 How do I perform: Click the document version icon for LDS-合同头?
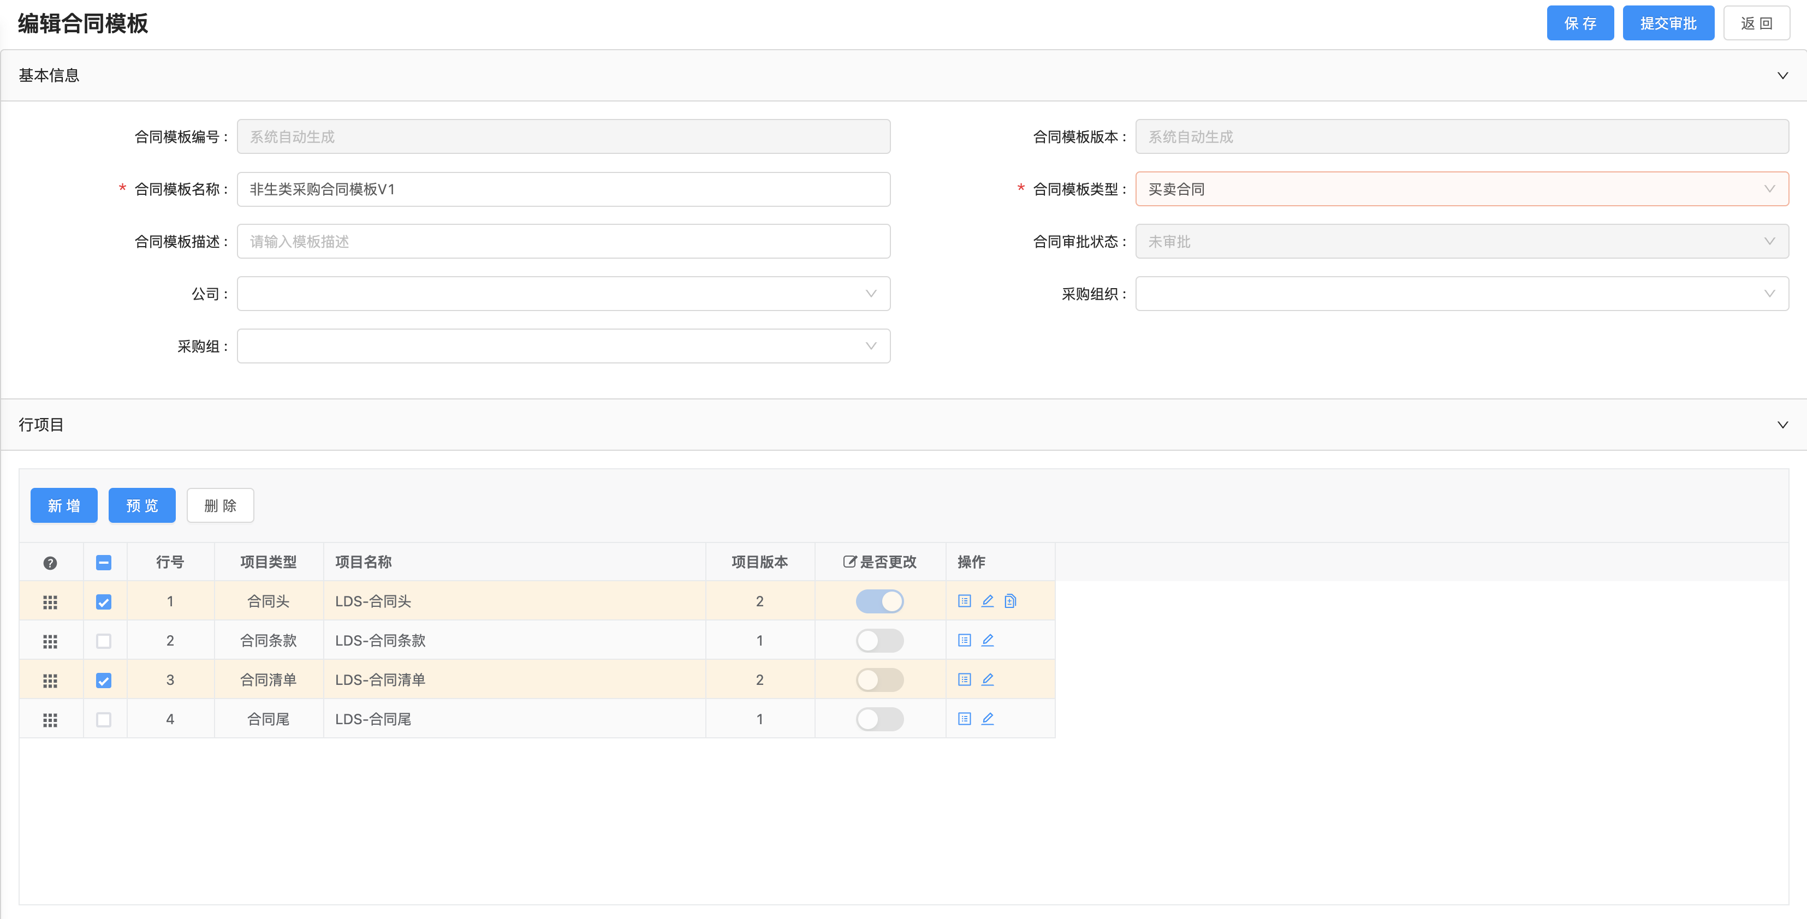tap(1010, 601)
